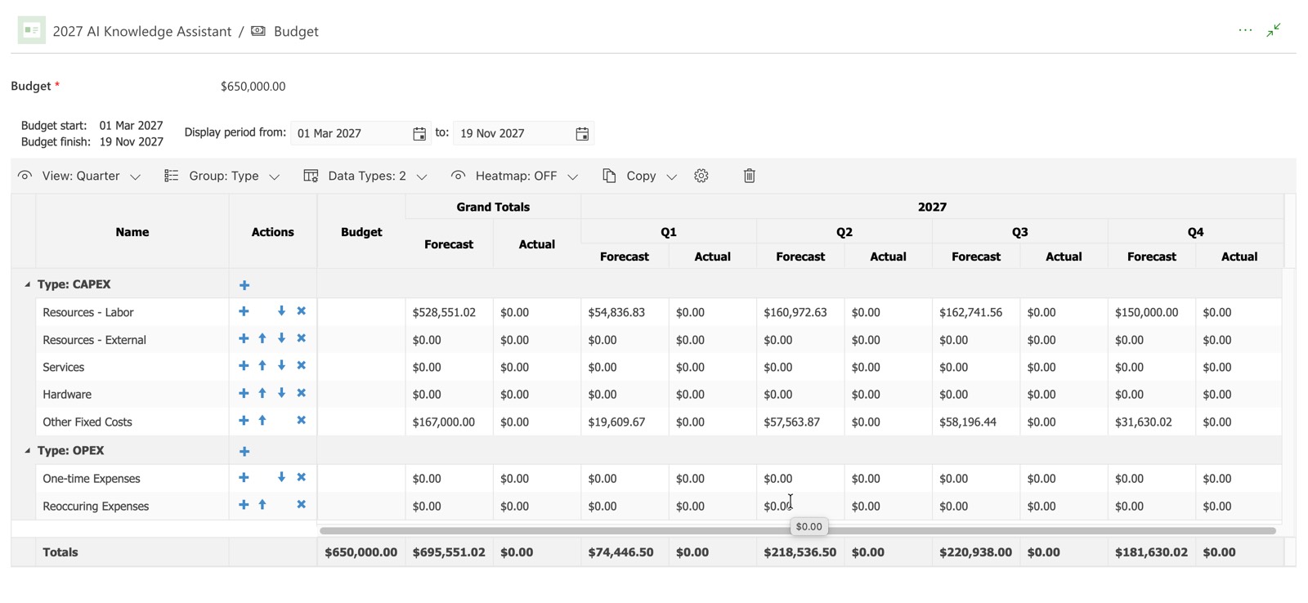Add a row under Type: CAPEX

[244, 285]
